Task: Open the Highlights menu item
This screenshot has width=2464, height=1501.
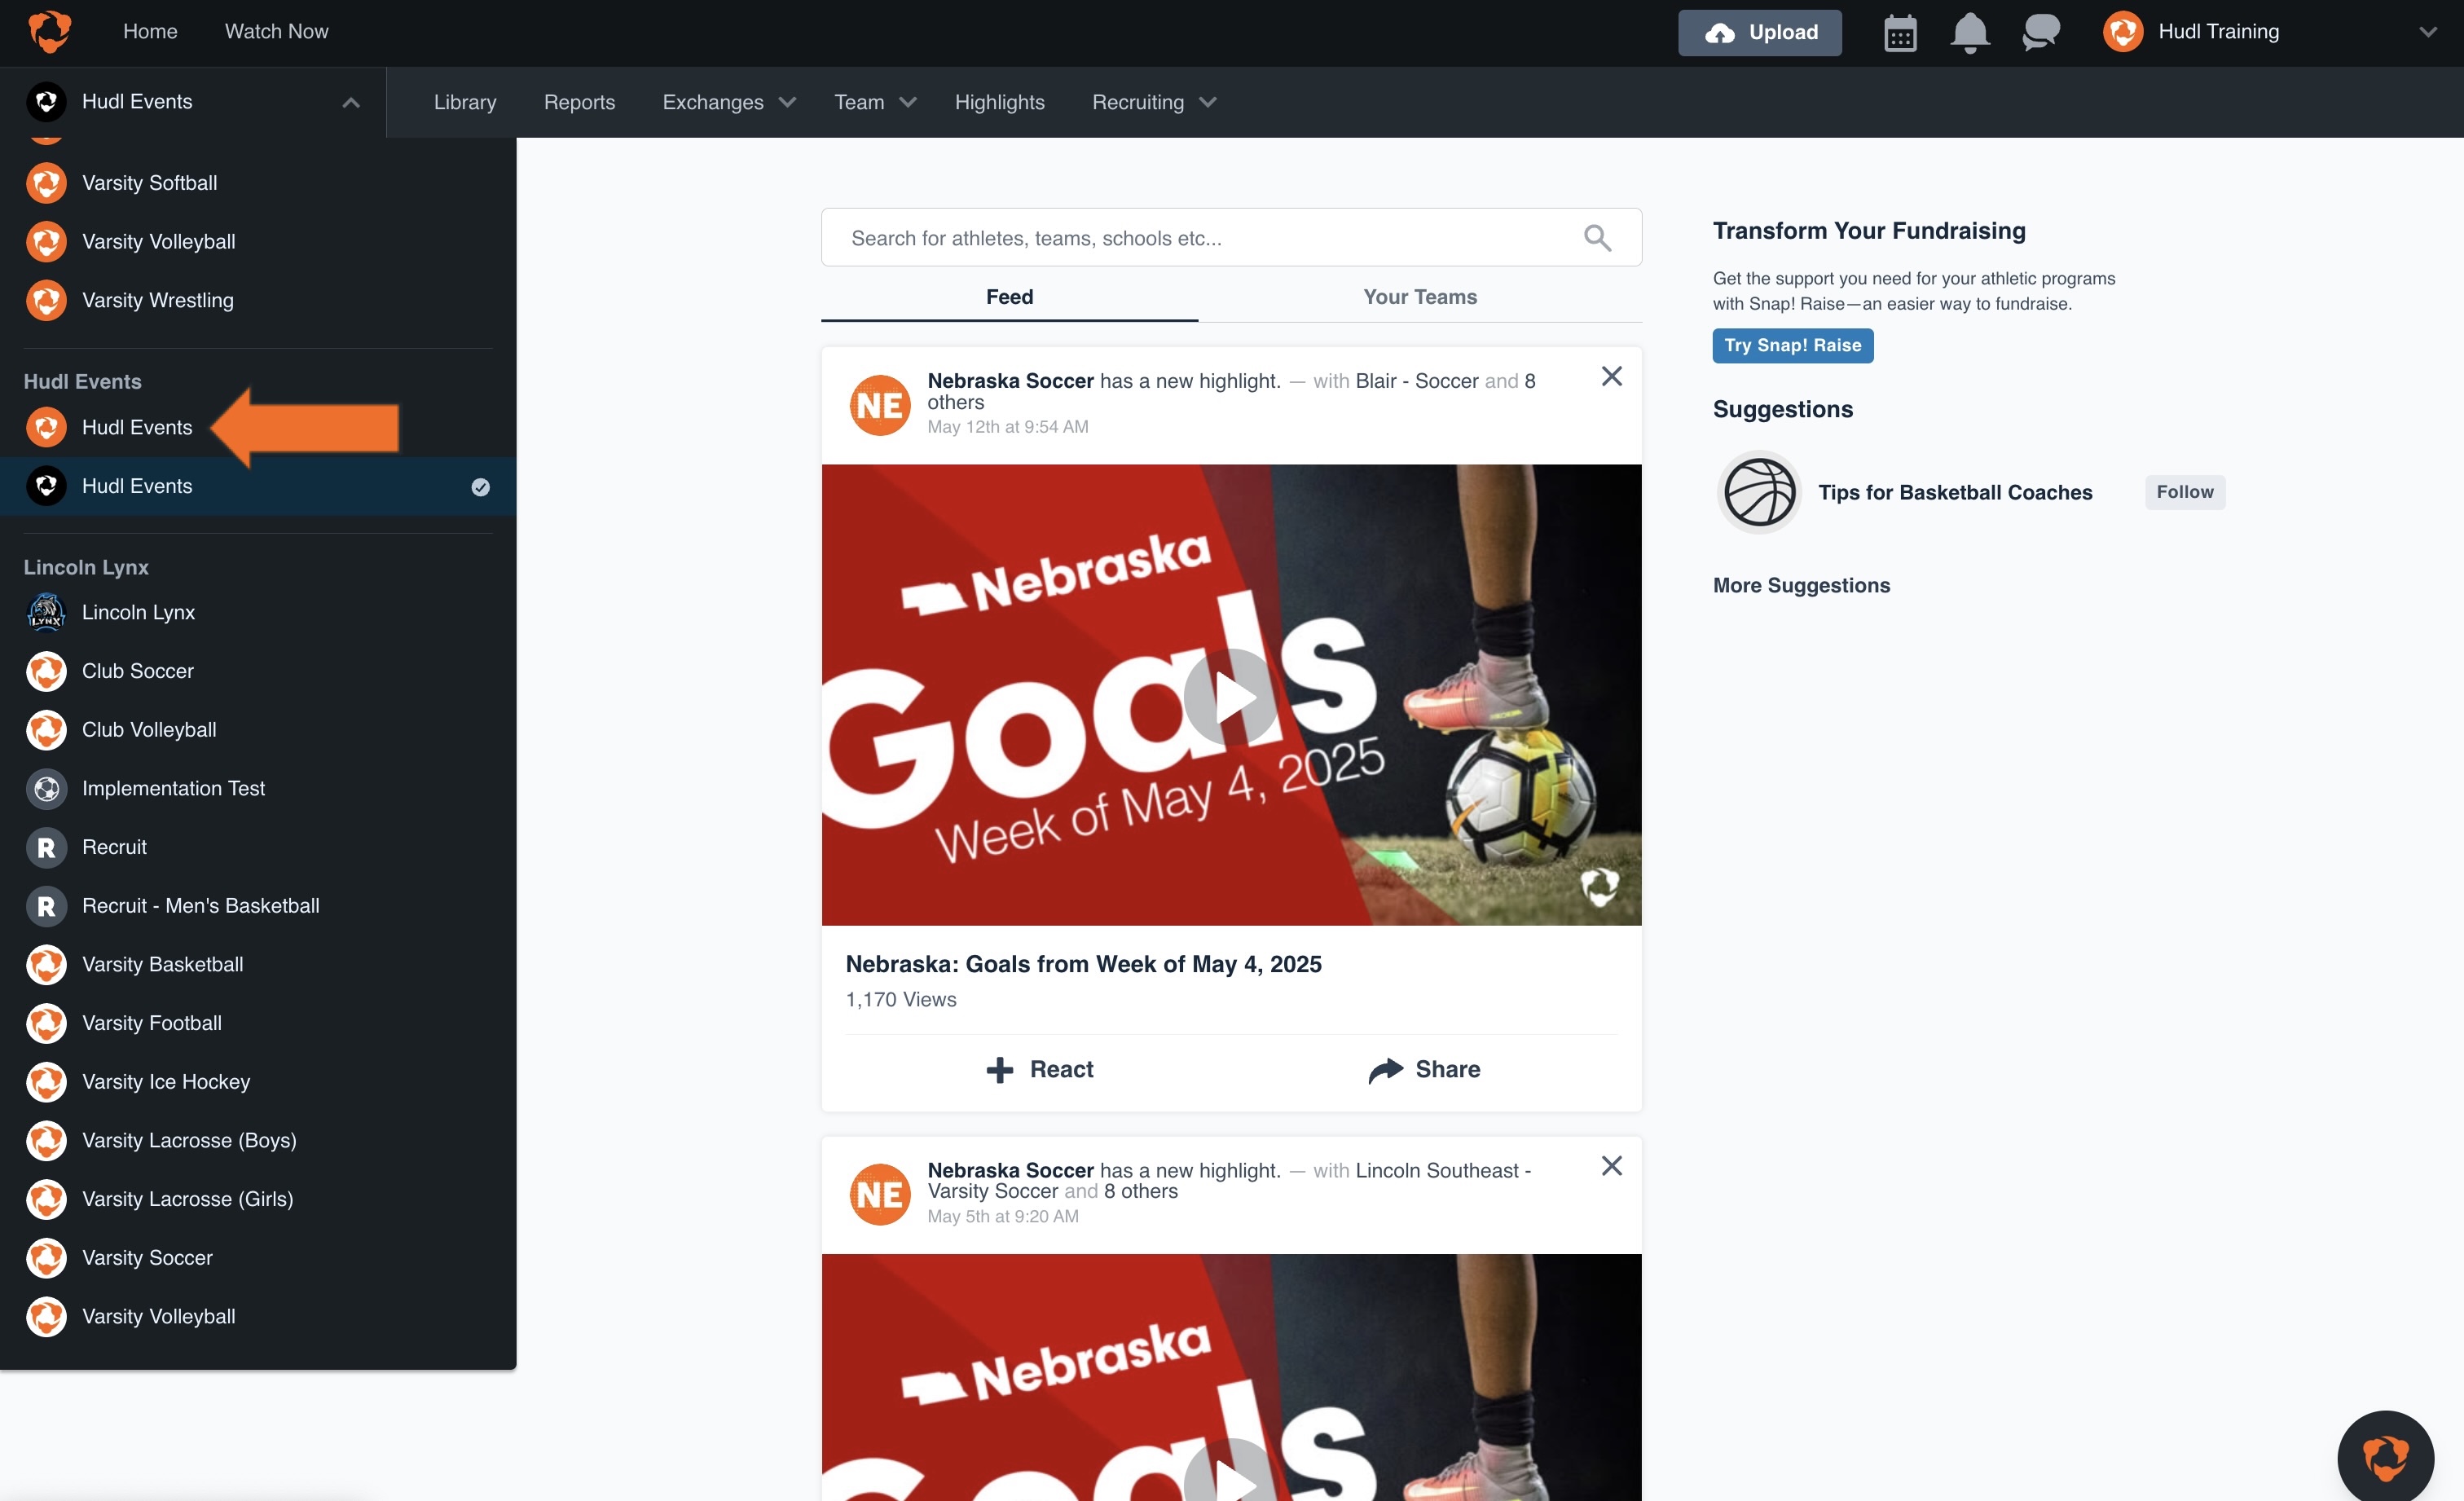Action: [x=999, y=102]
